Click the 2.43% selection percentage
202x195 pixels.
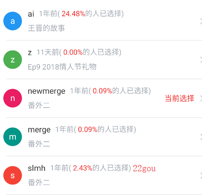coord(82,168)
